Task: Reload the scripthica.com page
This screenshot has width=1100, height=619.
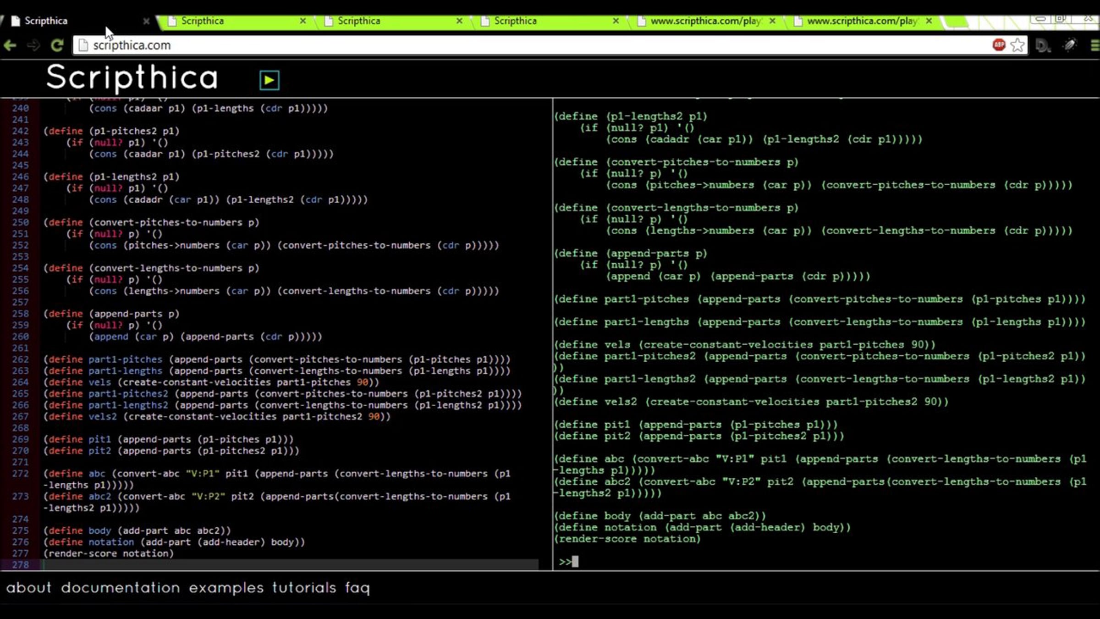Action: [x=57, y=45]
